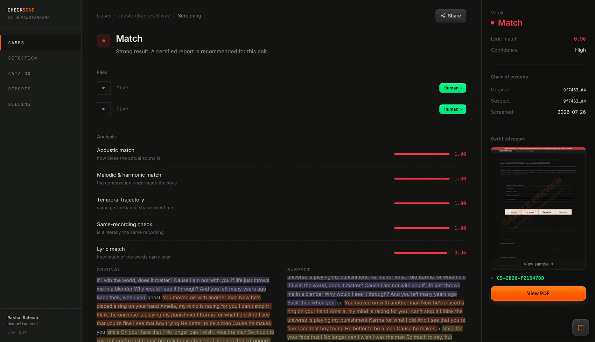Open masterchances 3.wav breadcrumb
595x342 pixels.
pyautogui.click(x=145, y=16)
